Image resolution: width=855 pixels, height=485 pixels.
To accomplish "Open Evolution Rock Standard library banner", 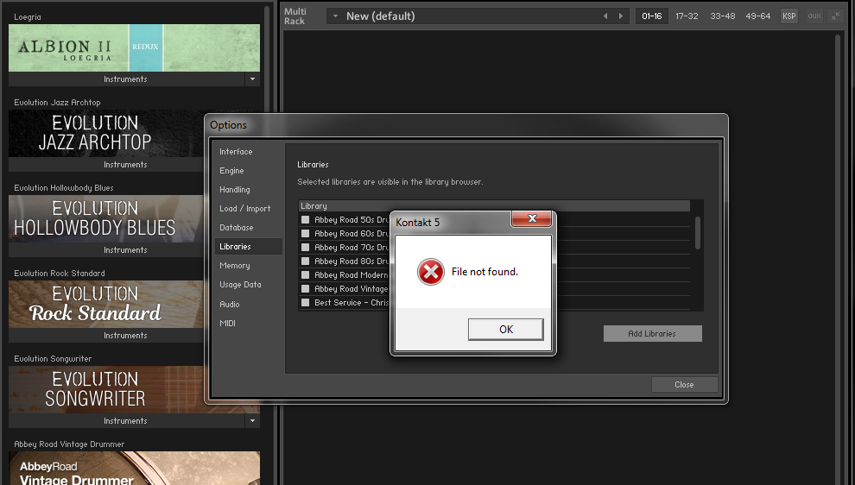I will 106,305.
